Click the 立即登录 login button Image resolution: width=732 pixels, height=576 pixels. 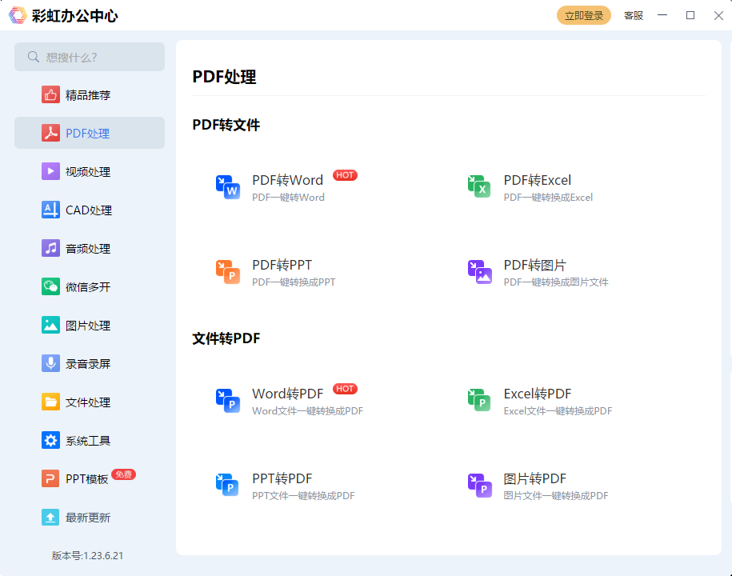pos(583,15)
